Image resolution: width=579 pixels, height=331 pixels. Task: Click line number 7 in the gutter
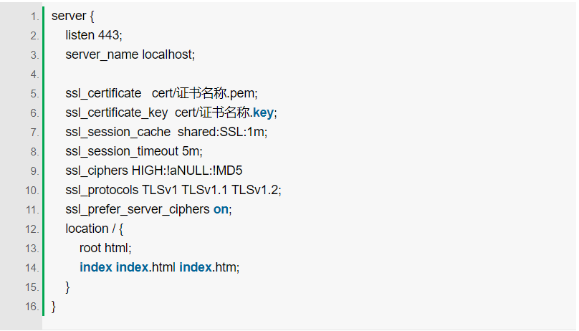[x=35, y=132]
